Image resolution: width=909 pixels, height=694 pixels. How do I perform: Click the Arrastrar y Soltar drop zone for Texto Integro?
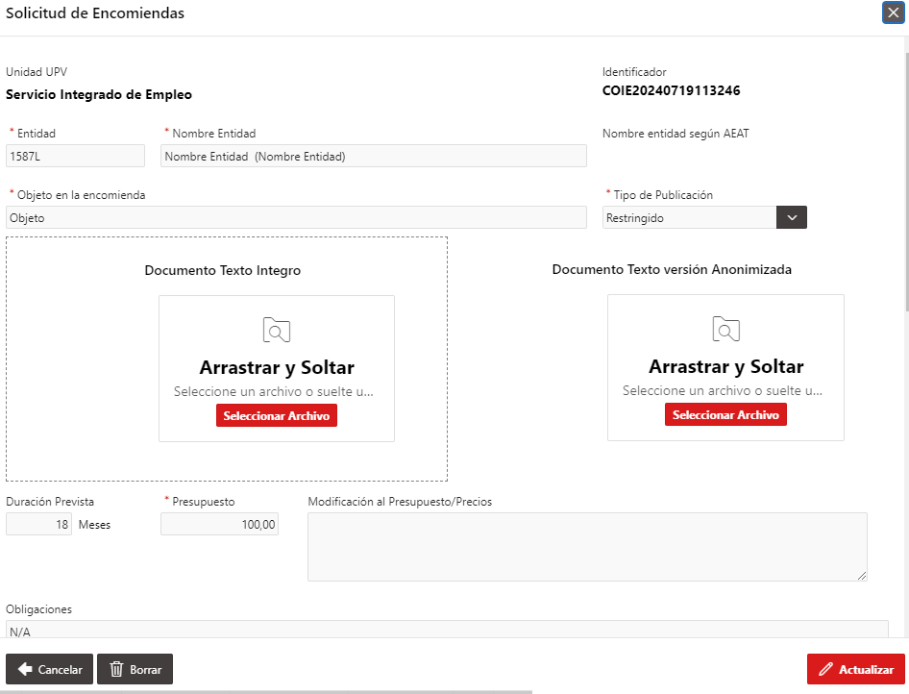tap(277, 369)
